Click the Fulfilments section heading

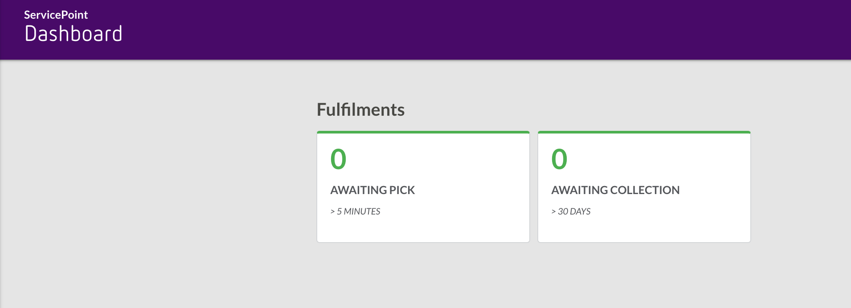pyautogui.click(x=360, y=109)
